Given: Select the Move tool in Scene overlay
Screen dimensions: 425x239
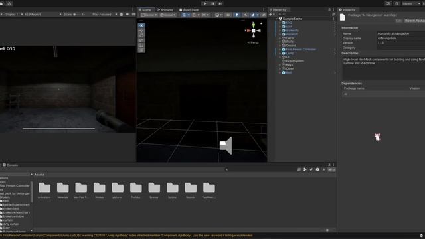Looking at the screenshot, I should (141, 31).
